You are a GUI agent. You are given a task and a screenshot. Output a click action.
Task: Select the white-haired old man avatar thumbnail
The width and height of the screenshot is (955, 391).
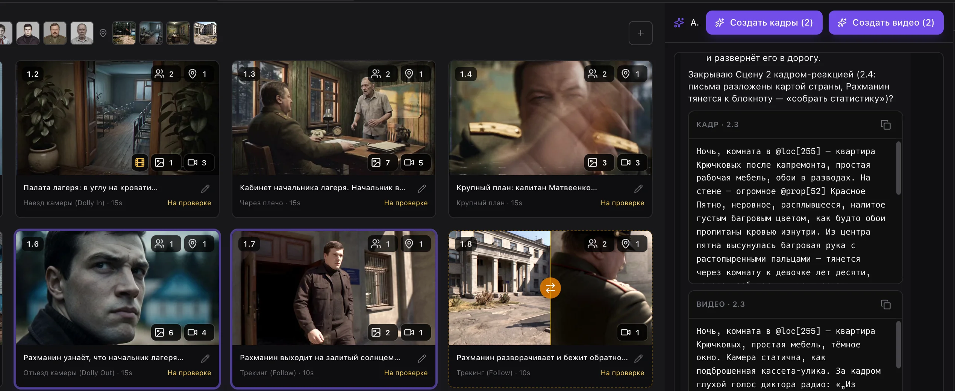(x=82, y=33)
